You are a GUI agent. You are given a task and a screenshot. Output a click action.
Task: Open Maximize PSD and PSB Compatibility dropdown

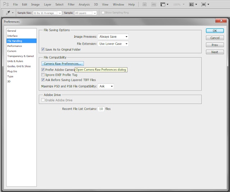click(106, 86)
